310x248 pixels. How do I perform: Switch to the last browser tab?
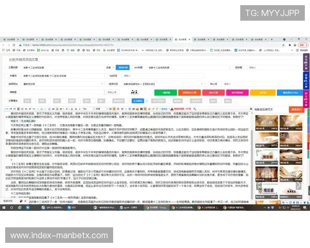(258, 39)
